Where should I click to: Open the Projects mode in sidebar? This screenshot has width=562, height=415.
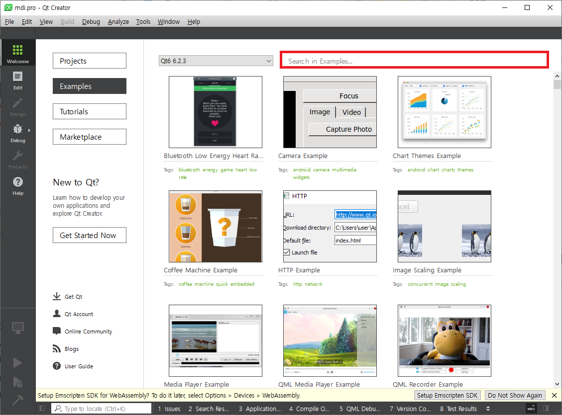(17, 159)
